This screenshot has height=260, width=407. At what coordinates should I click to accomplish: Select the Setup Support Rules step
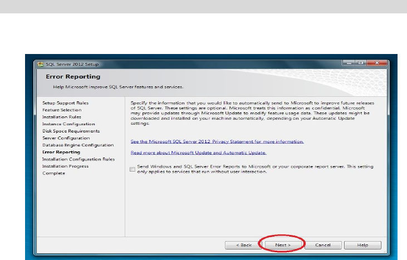pyautogui.click(x=65, y=103)
